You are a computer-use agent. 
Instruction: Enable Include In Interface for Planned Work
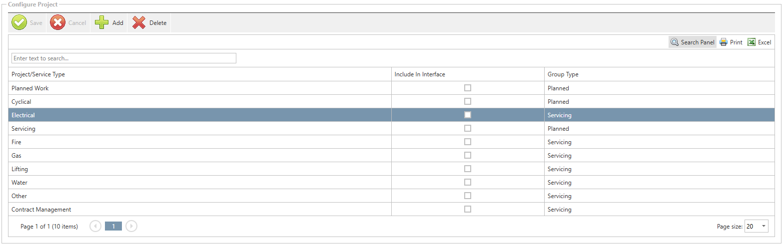[468, 88]
